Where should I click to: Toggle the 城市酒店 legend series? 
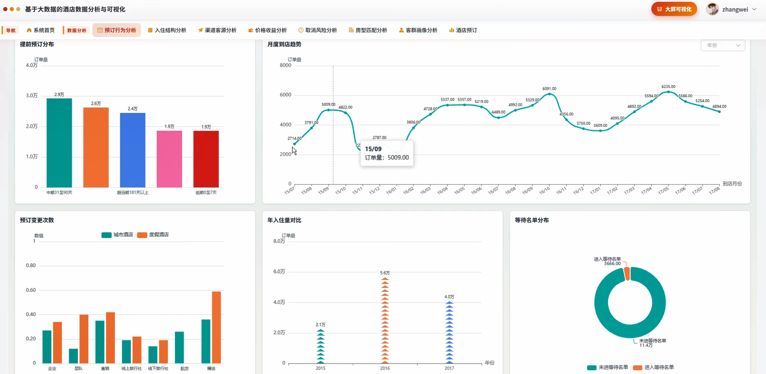(117, 235)
